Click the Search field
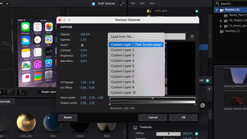The height and width of the screenshot is (139, 247). 231,4
